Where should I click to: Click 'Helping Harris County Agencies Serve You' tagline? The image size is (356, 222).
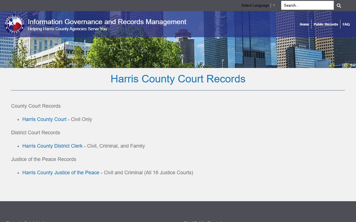[67, 29]
